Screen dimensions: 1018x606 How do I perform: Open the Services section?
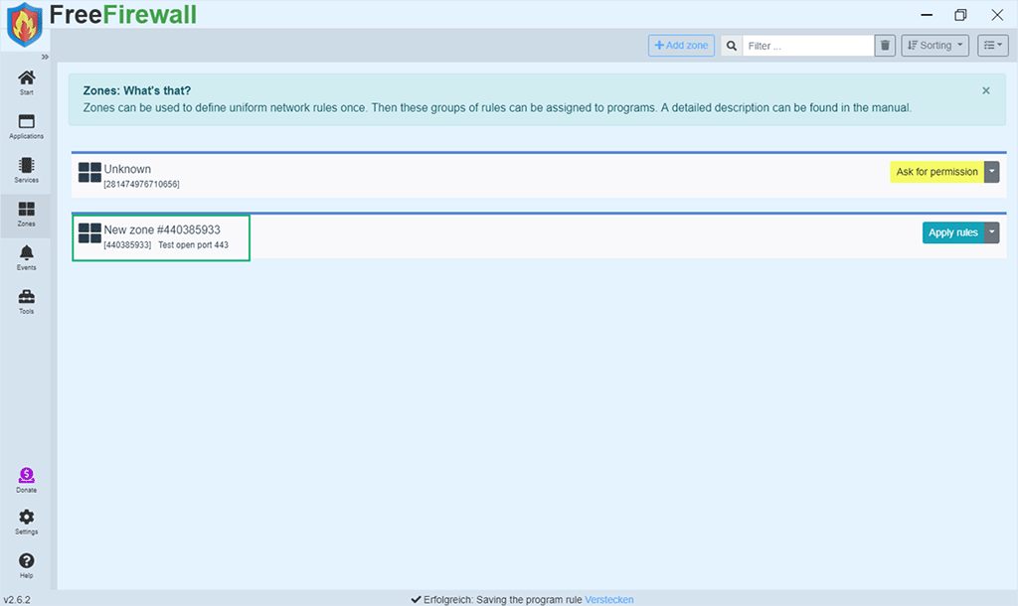coord(27,169)
